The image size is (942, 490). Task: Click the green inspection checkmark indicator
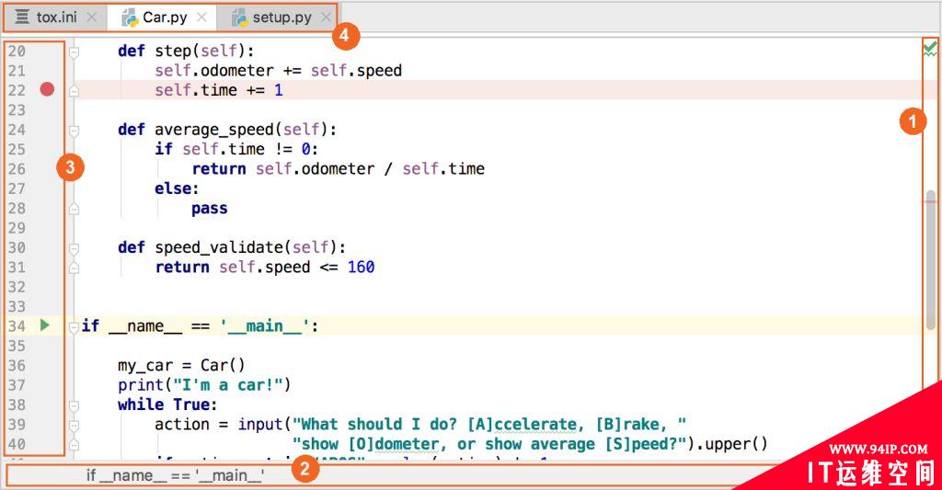(930, 48)
